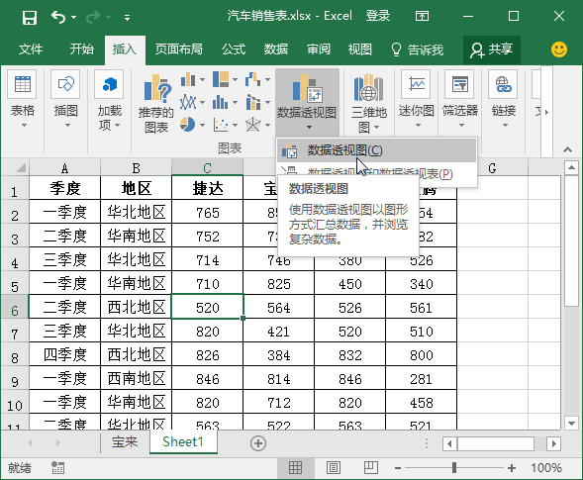The image size is (583, 480).
Task: Open the 插图 illustrations group
Action: tap(65, 100)
